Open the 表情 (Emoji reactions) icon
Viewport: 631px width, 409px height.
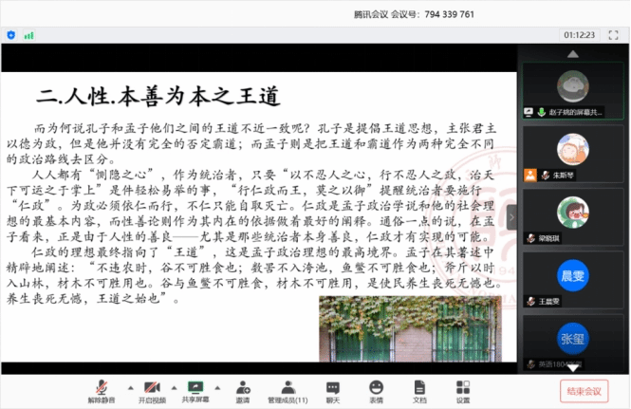377,390
